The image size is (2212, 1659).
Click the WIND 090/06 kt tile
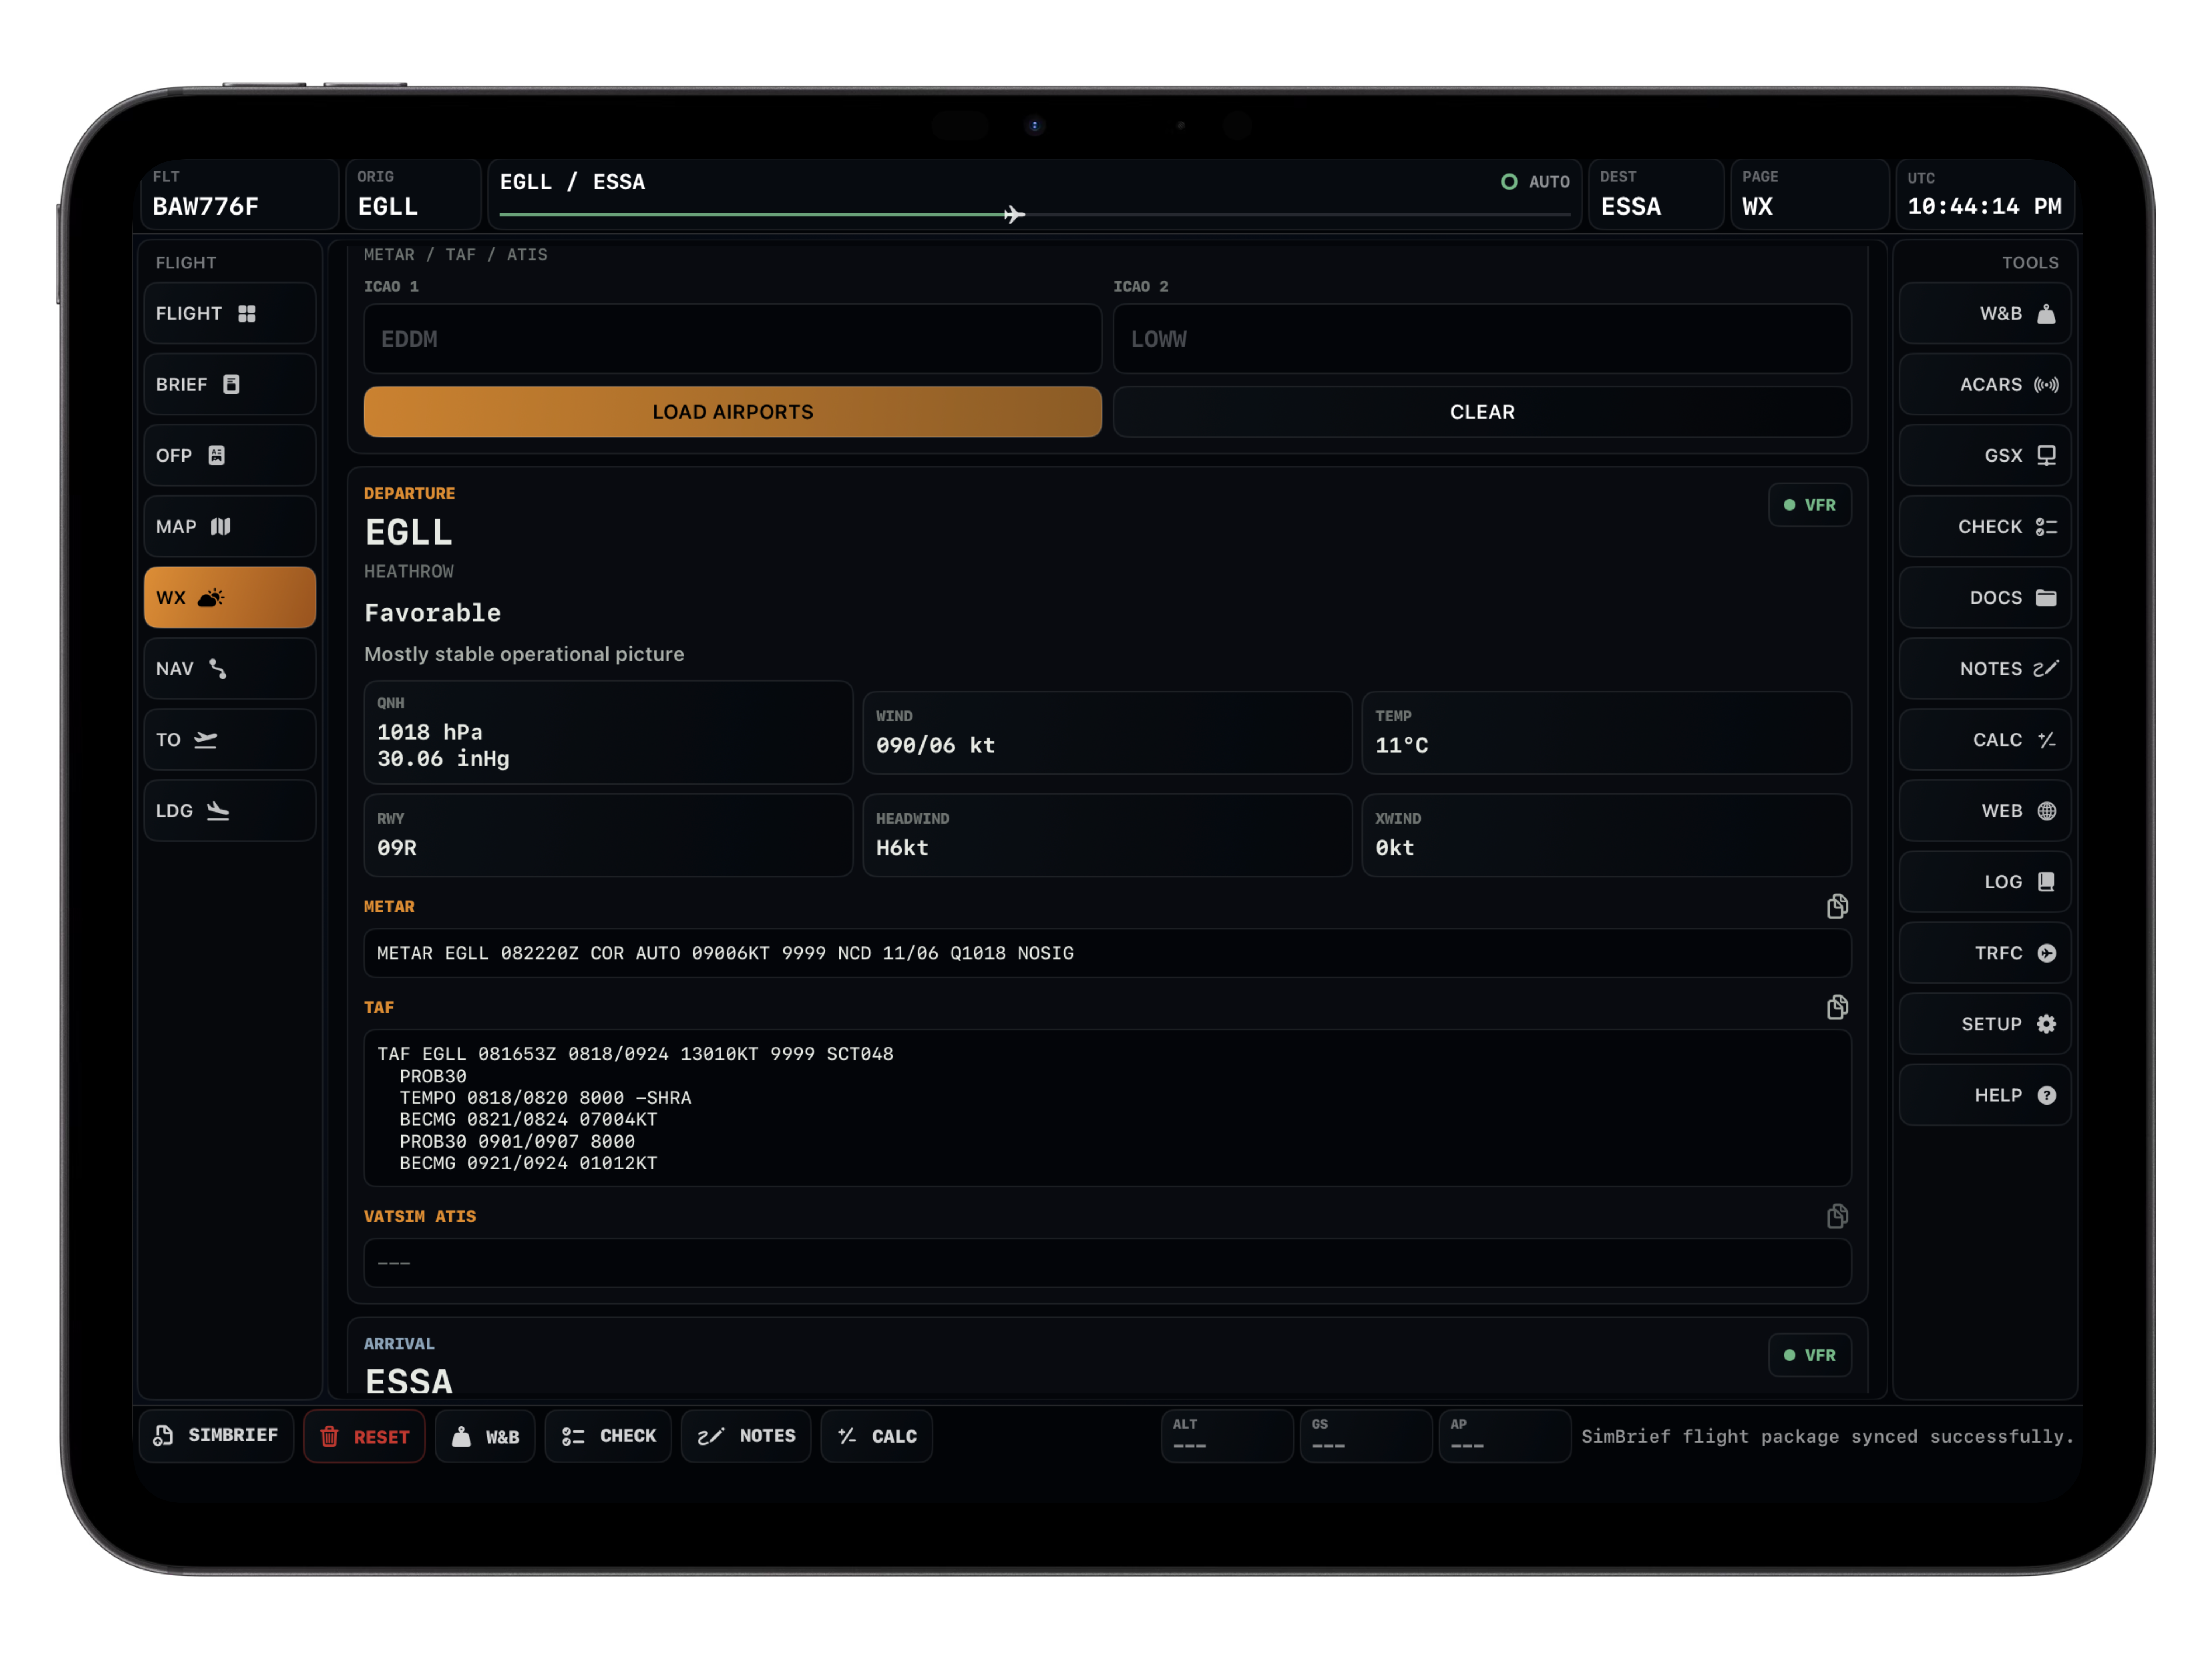click(1107, 732)
